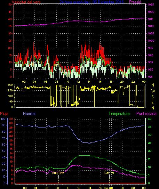This screenshot has height=189, width=159.
Task: Click the 28 rain axis value
Action: click(11, 123)
